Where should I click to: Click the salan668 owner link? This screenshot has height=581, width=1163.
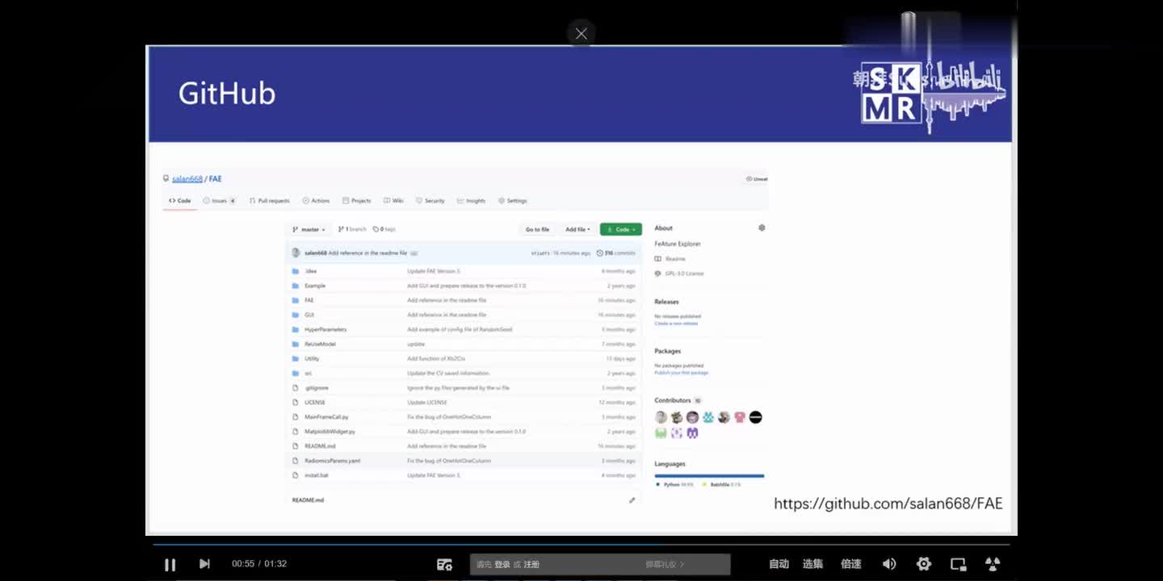pyautogui.click(x=187, y=179)
